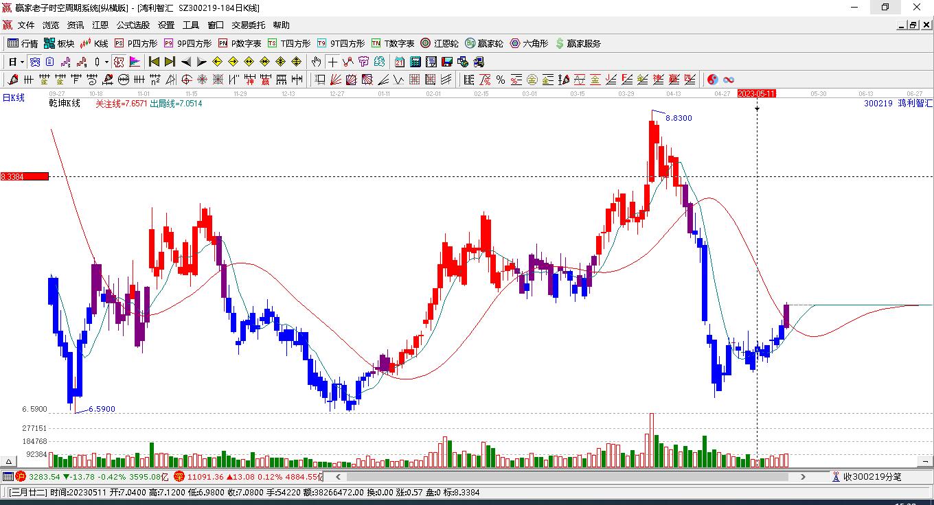Open the 资讯 menu
The image size is (934, 505).
[76, 25]
